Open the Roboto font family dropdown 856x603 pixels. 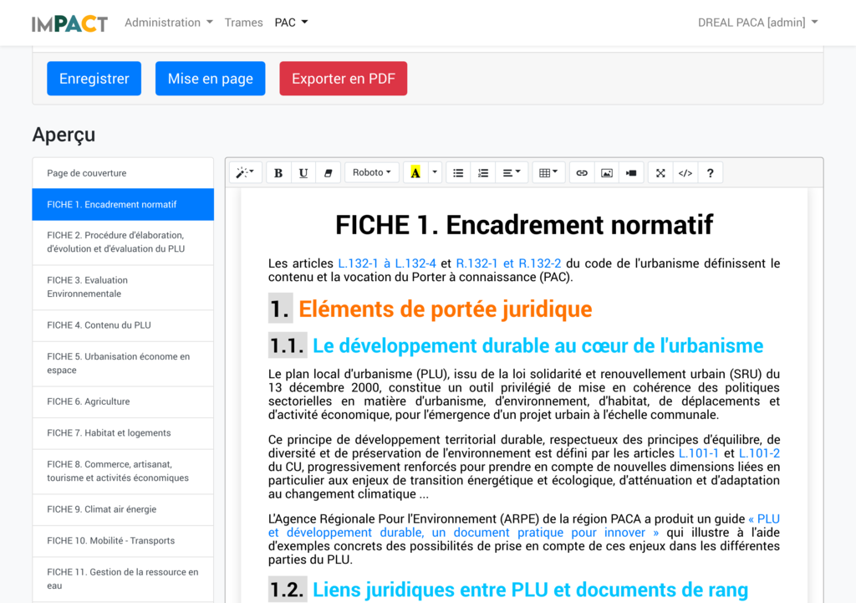pyautogui.click(x=372, y=172)
